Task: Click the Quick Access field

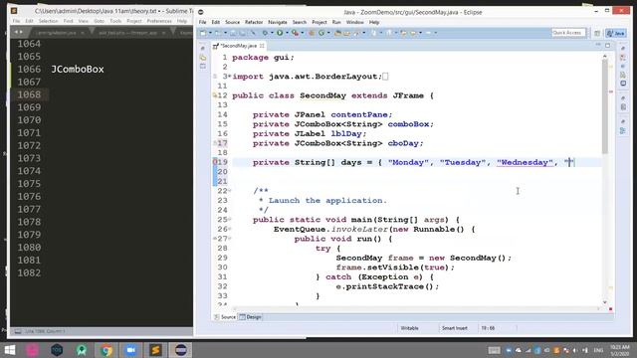Action: tap(568, 33)
